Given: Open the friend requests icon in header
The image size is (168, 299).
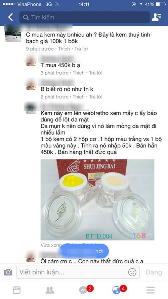Looking at the screenshot, I should tap(157, 17).
